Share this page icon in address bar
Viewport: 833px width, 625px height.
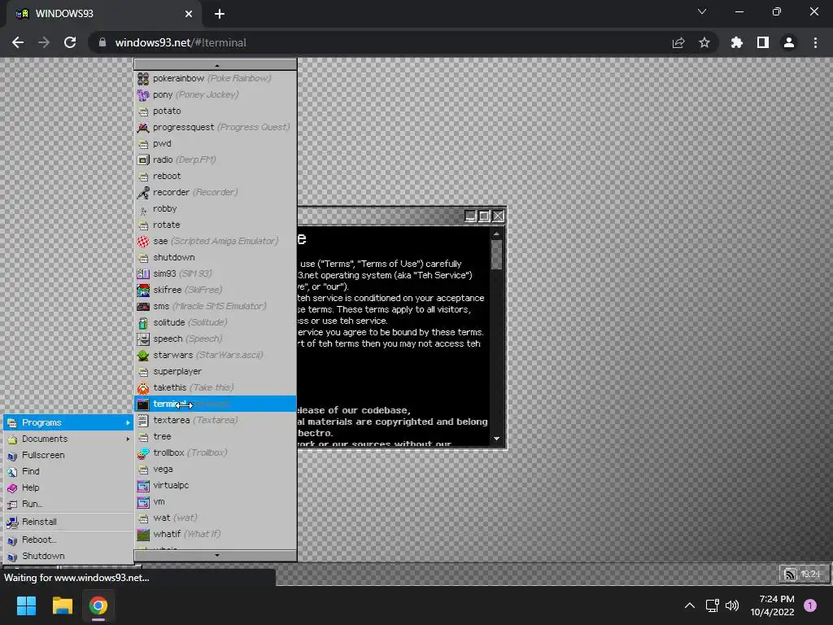678,42
